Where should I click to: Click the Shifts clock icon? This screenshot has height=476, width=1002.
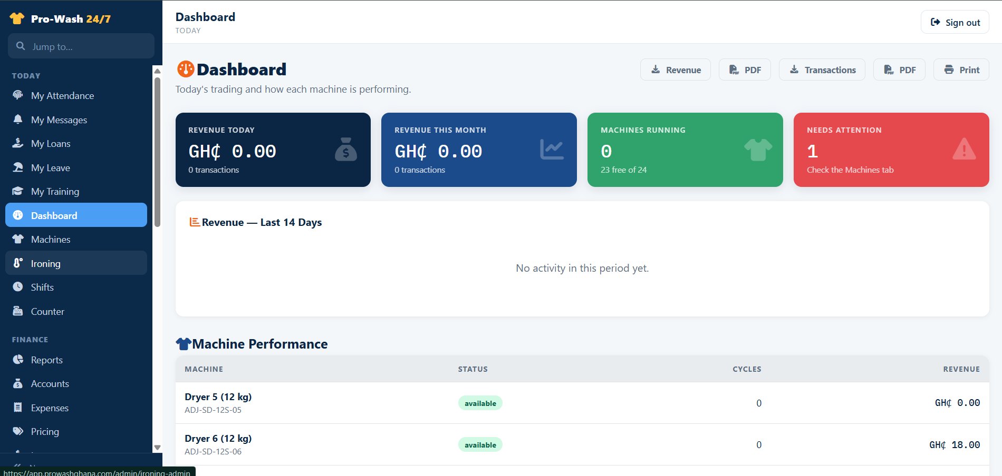18,287
